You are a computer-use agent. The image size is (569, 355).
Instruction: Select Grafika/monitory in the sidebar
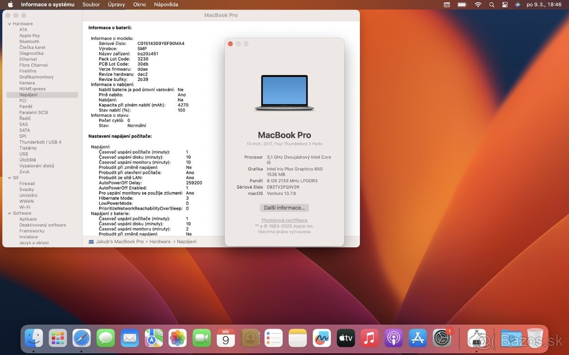tap(36, 77)
